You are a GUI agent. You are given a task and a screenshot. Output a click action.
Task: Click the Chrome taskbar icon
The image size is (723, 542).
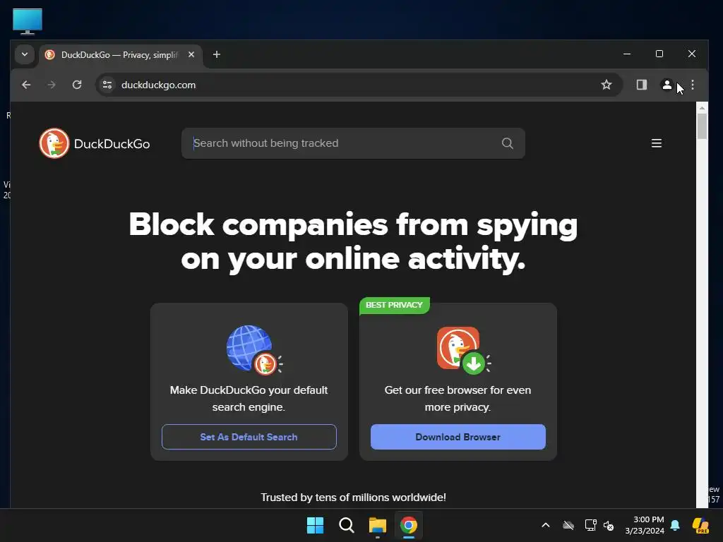click(409, 525)
